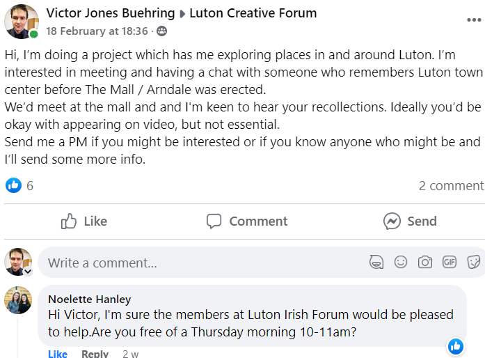Viewport: 485px width, 358px height.
Task: Click the like reaction badge on Noelette's comment
Action: tap(456, 345)
